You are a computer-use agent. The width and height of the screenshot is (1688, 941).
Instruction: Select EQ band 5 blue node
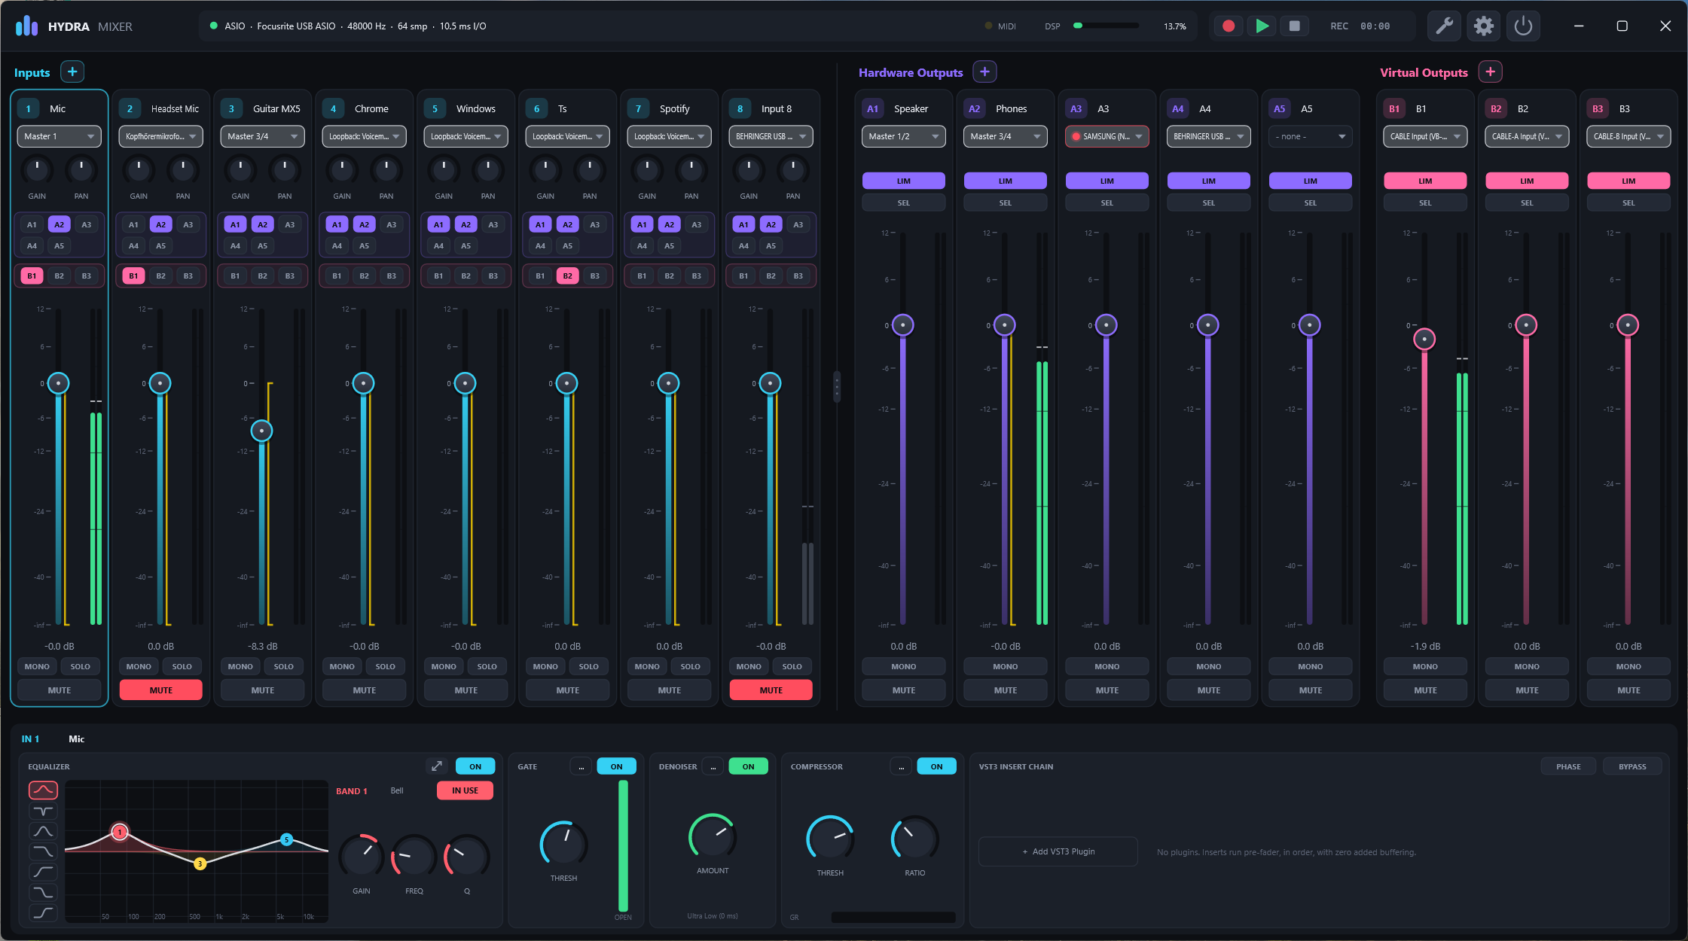coord(286,839)
